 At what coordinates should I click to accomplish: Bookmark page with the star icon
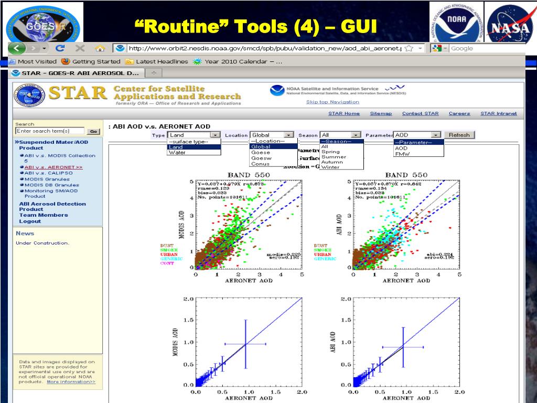pyautogui.click(x=409, y=48)
